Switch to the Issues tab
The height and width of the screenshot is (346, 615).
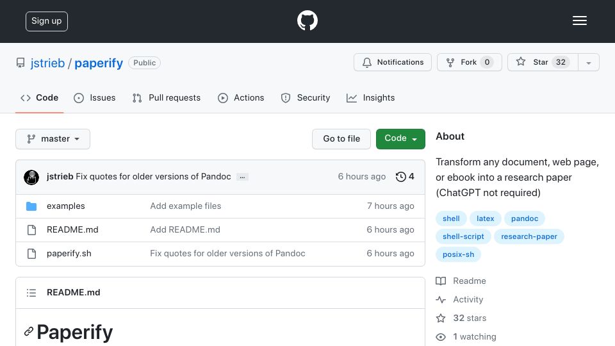(95, 97)
